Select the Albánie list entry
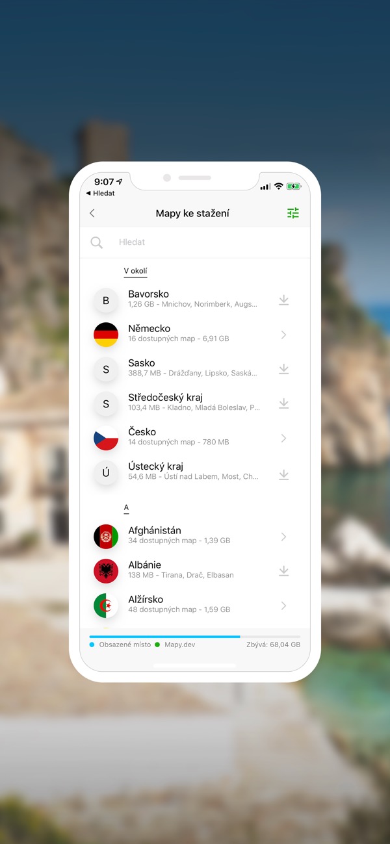390x844 pixels. [x=195, y=570]
